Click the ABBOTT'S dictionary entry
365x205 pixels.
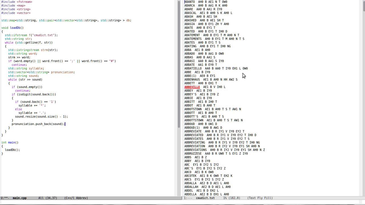204,116
